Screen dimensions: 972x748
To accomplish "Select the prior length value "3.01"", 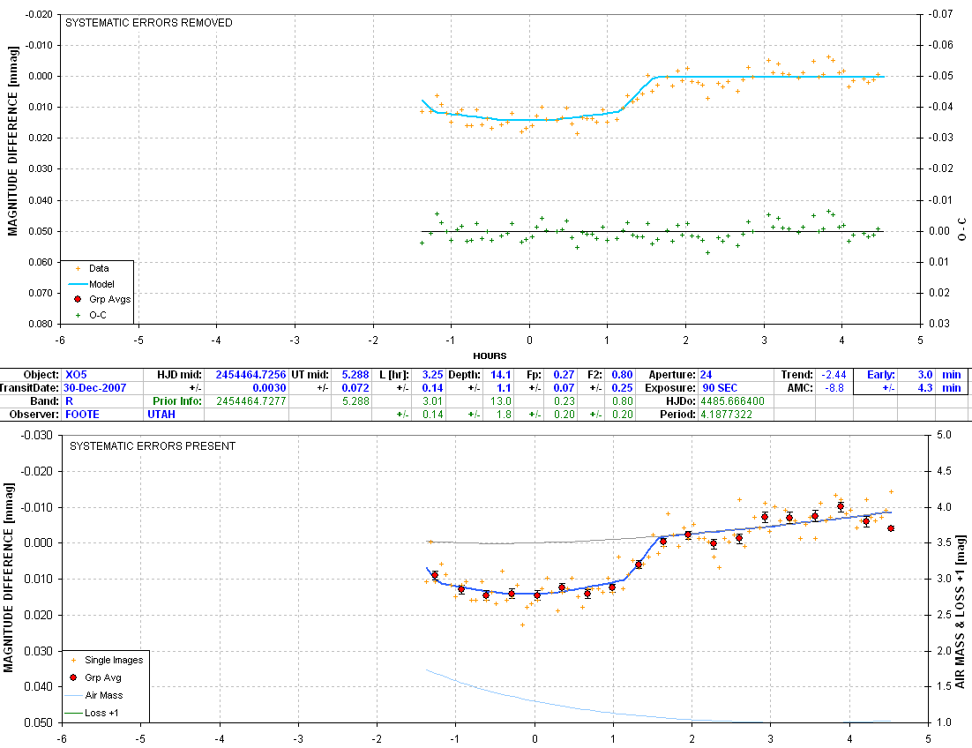I will coord(433,401).
